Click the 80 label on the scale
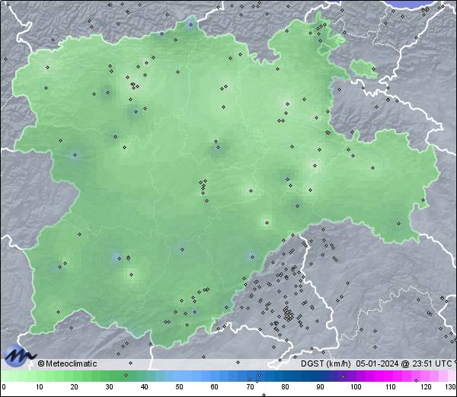This screenshot has width=457, height=397. pos(285,387)
